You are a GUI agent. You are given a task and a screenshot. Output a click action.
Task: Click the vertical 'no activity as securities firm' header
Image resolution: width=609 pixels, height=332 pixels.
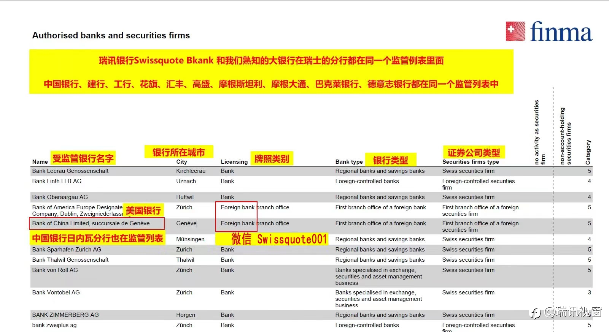[540, 132]
